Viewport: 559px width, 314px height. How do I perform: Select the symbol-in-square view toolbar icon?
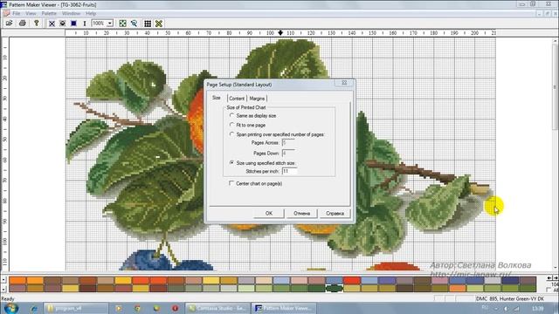pos(62,24)
